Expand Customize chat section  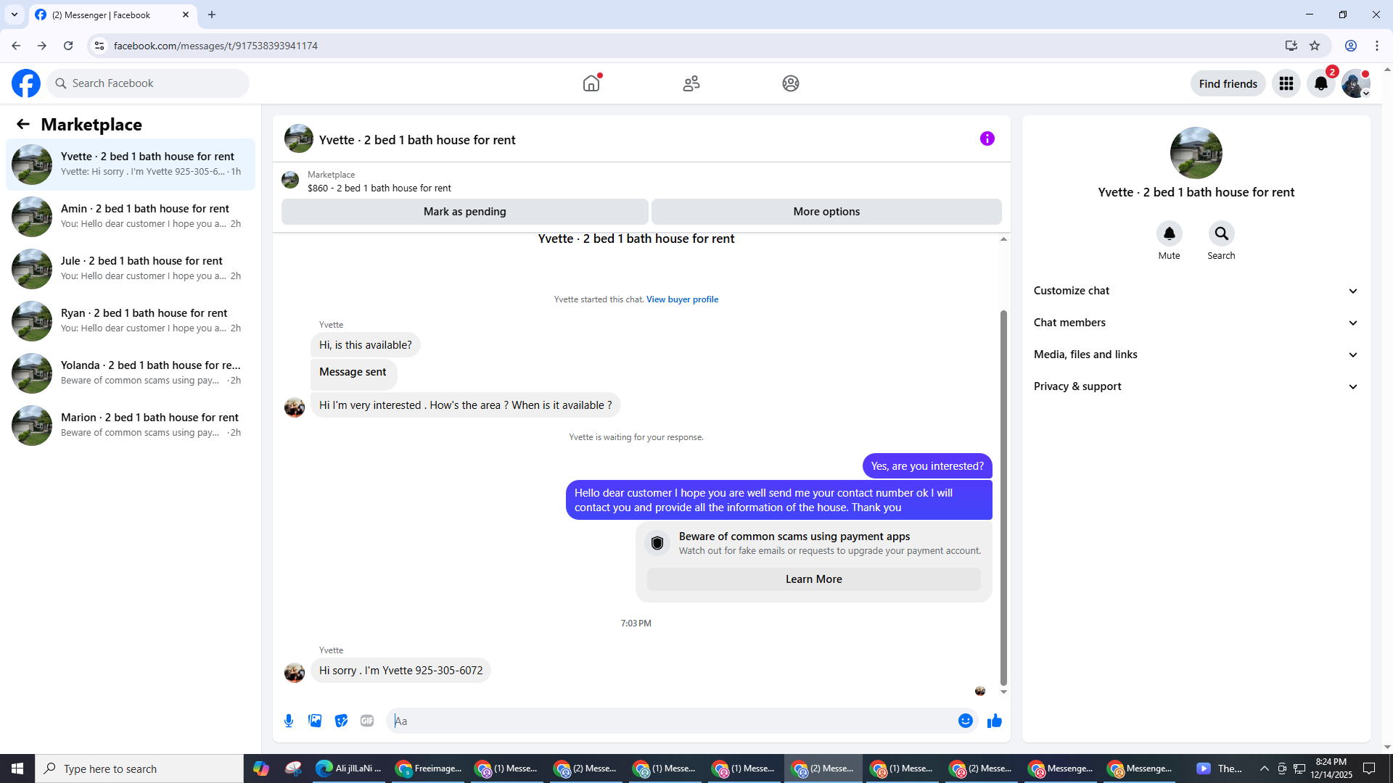coord(1195,291)
